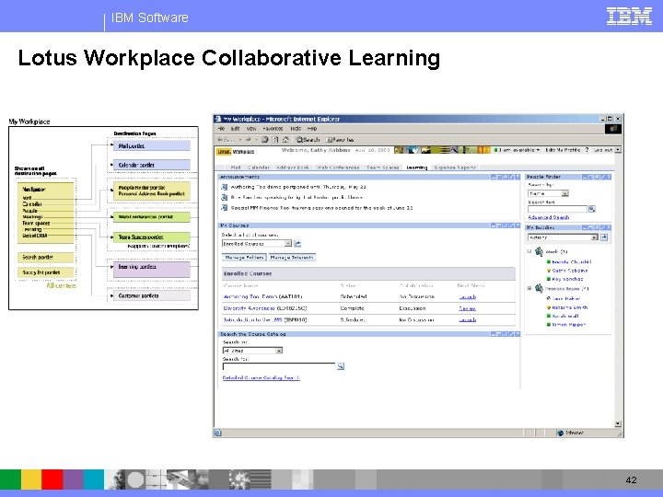This screenshot has width=663, height=497.
Task: Collapse the Process Team buddy group
Action: point(529,289)
